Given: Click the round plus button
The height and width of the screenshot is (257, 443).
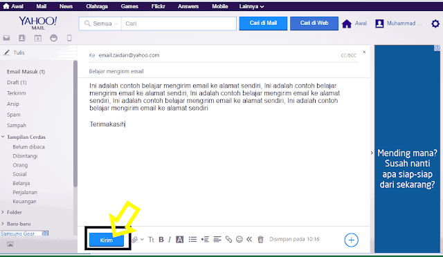Looking at the screenshot, I should [x=351, y=240].
